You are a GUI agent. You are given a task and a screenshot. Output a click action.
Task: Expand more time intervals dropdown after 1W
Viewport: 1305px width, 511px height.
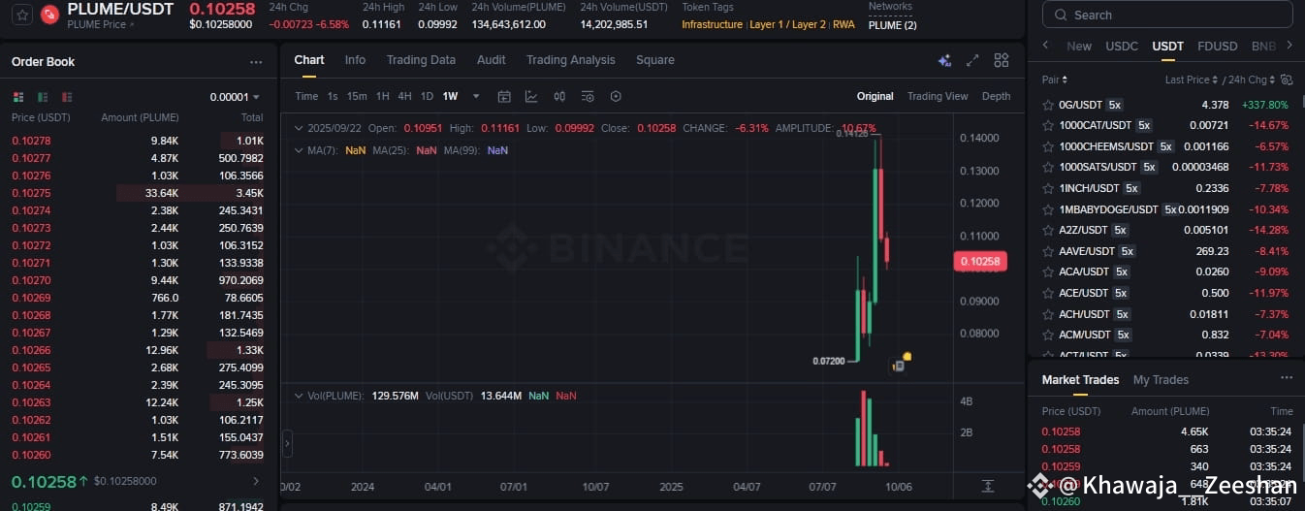pyautogui.click(x=476, y=96)
